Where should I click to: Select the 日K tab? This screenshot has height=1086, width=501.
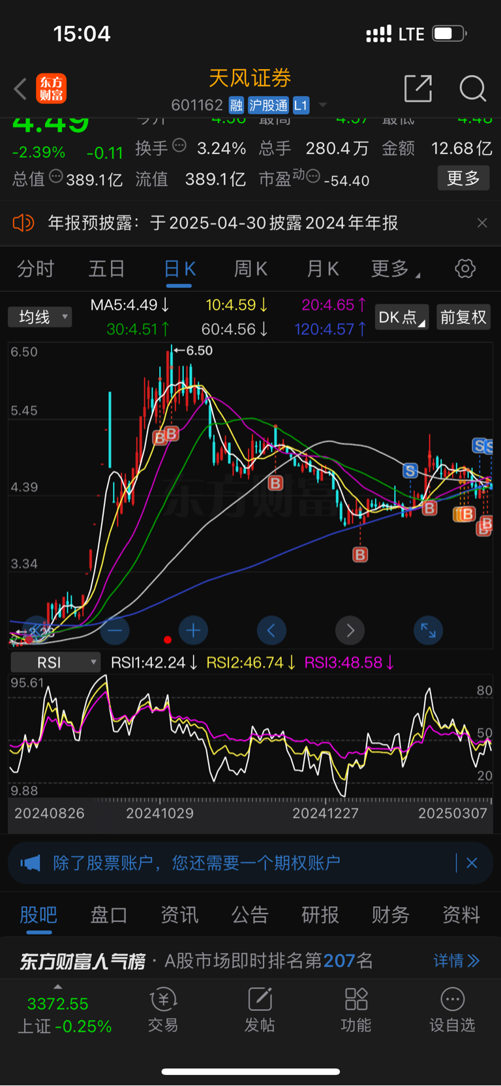pos(179,268)
